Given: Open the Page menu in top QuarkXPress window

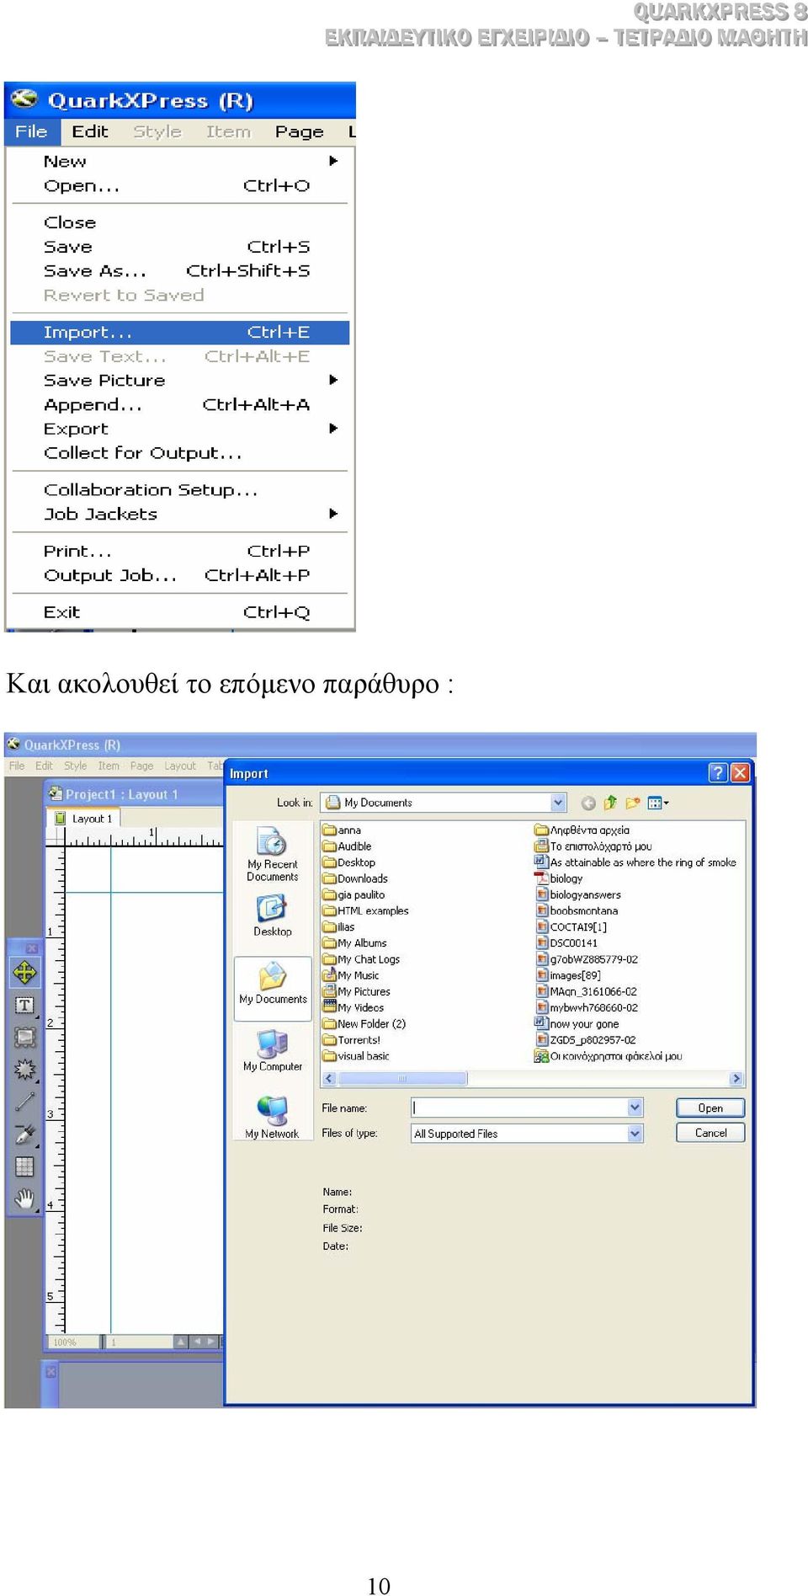Looking at the screenshot, I should point(299,131).
